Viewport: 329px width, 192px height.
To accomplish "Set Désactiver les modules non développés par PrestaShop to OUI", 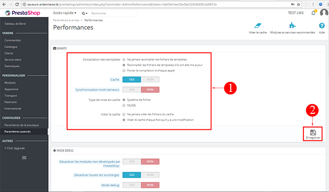I will pos(132,162).
